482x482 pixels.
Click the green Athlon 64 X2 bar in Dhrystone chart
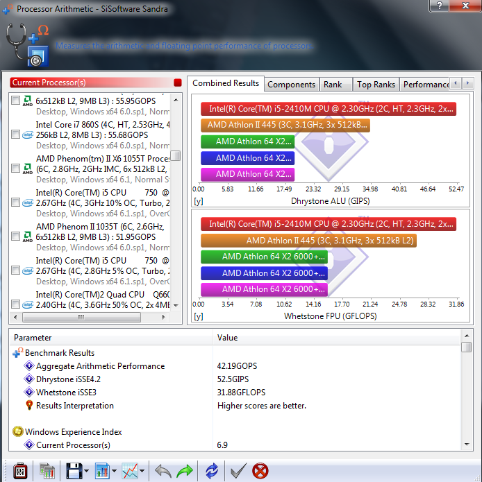point(248,141)
